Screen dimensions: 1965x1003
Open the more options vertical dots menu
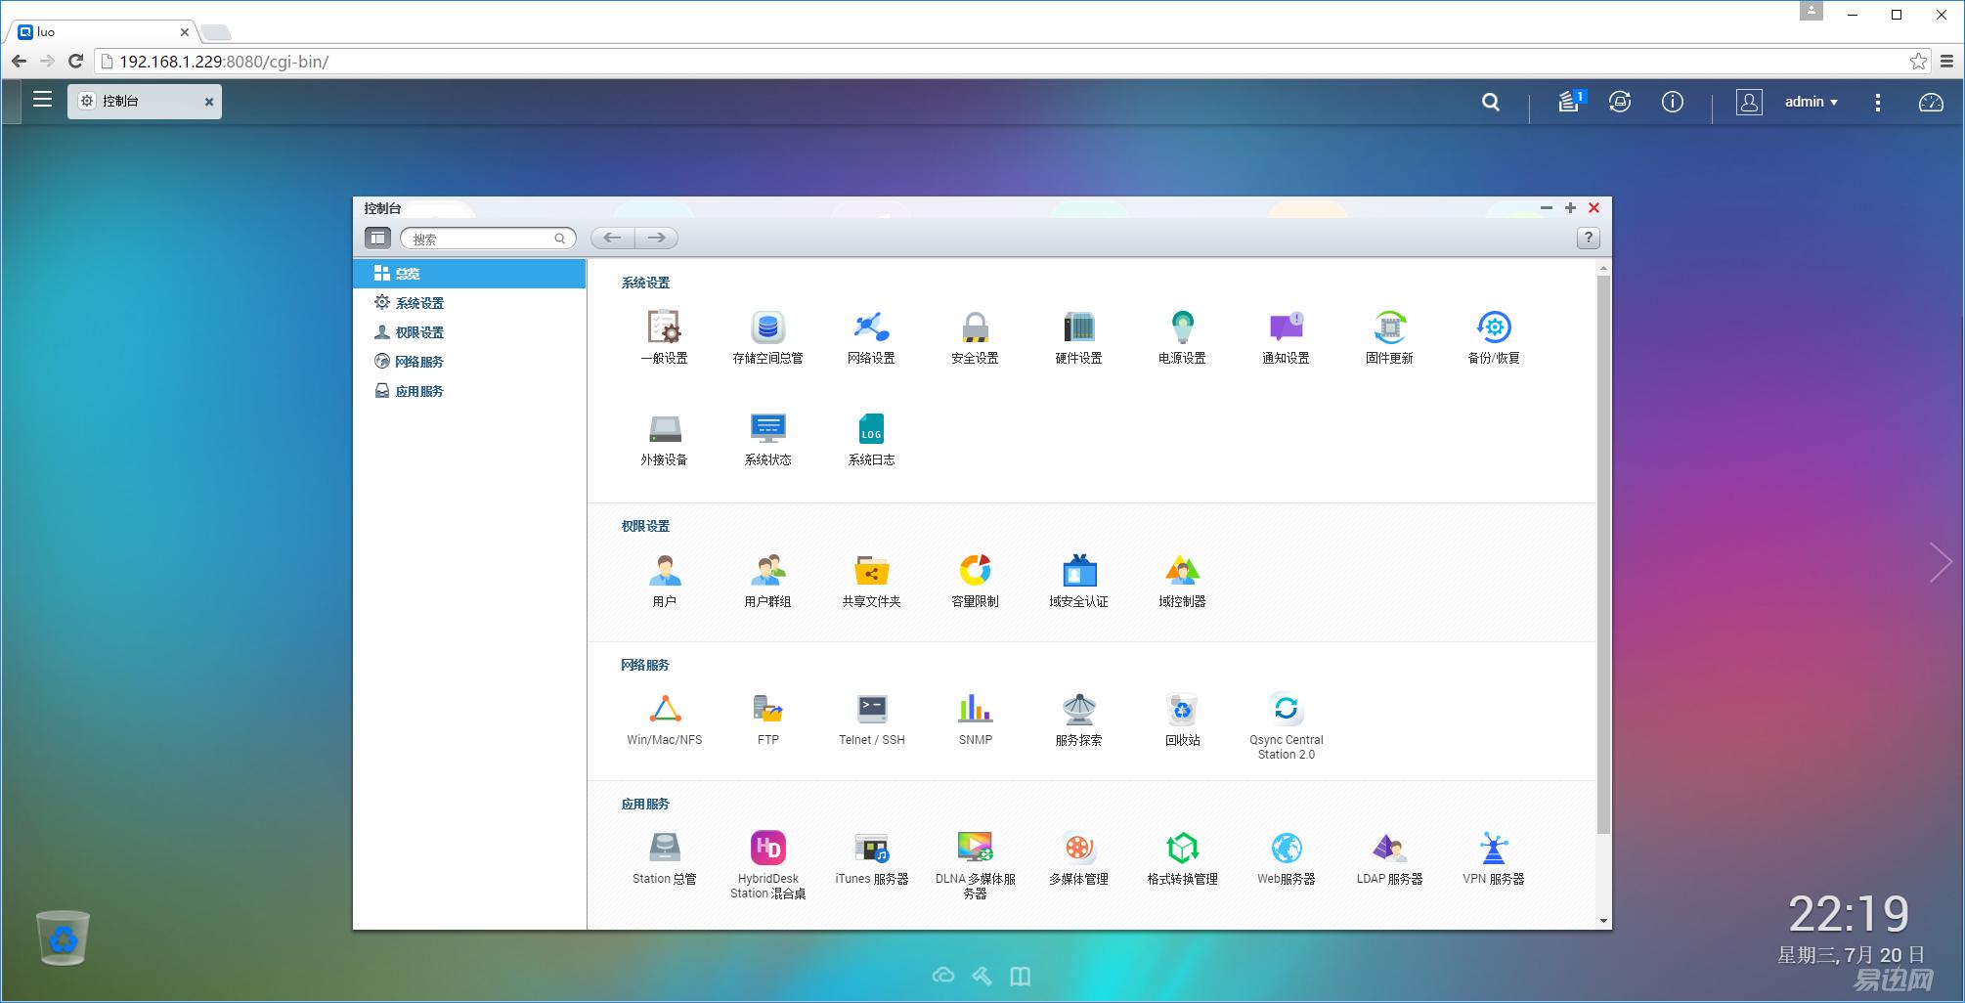(x=1878, y=102)
